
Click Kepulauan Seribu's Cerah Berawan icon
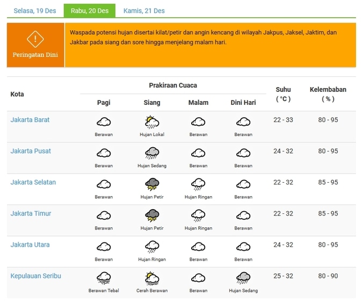(x=152, y=278)
